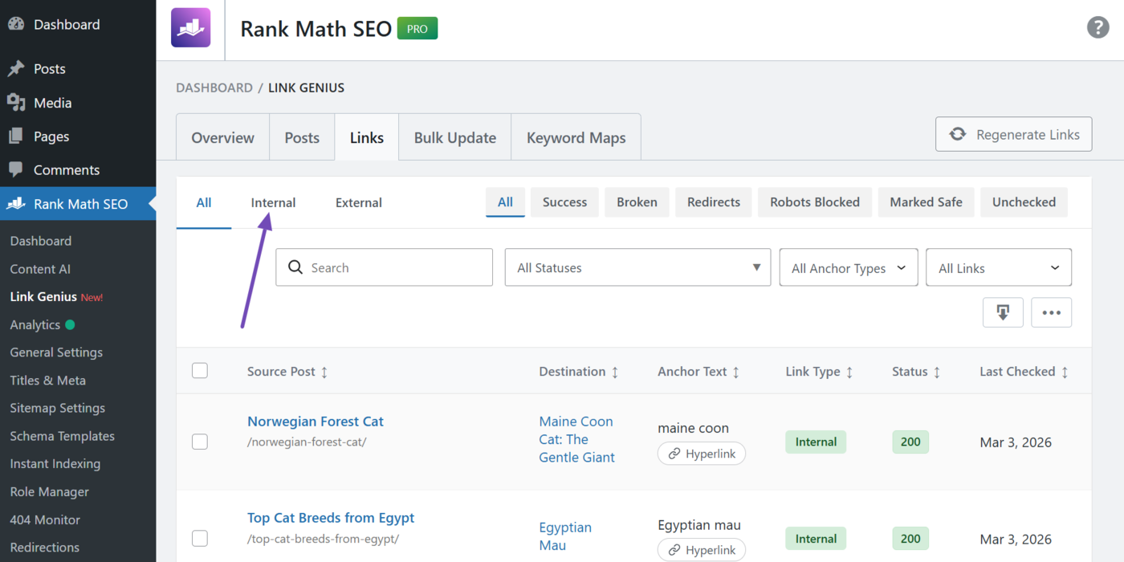Image resolution: width=1124 pixels, height=562 pixels.
Task: Click the Rank Math SEO logo icon
Action: point(190,28)
